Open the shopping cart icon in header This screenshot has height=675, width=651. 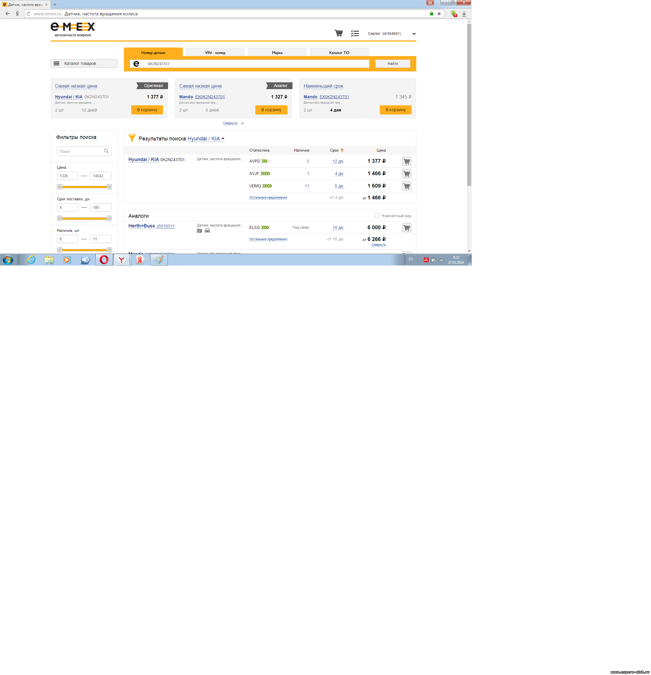point(338,33)
